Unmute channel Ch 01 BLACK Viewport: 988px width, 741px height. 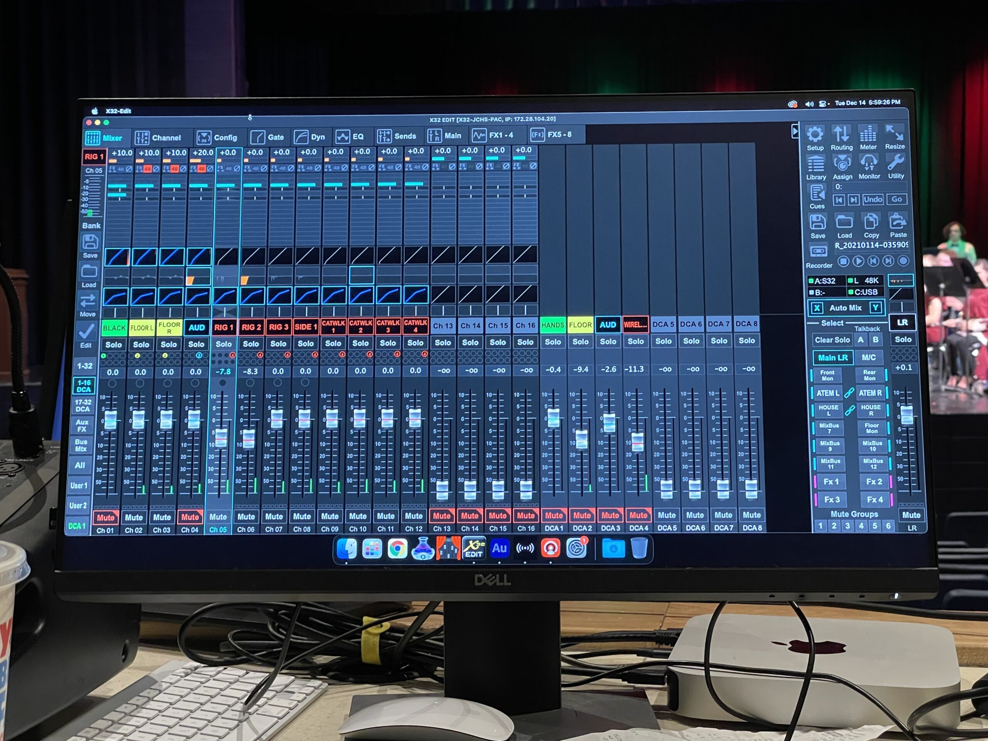pyautogui.click(x=106, y=518)
